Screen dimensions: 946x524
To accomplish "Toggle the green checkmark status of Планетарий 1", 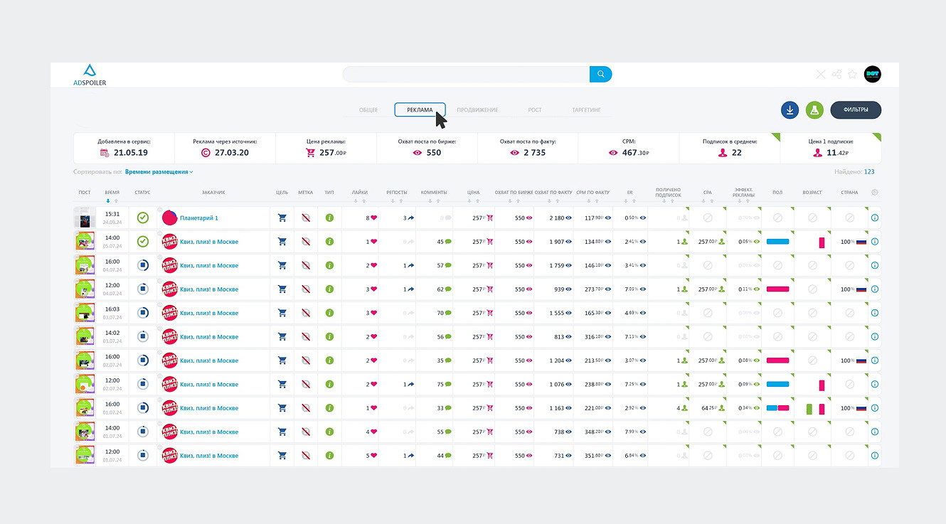I will [x=142, y=218].
